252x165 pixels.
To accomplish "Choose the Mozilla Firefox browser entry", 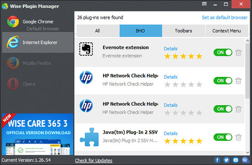I will 38,63.
